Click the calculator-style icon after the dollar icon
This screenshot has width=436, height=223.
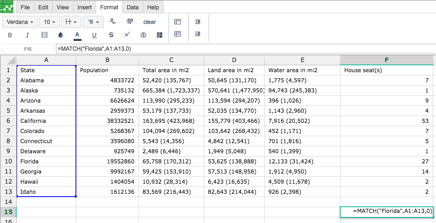pos(160,35)
